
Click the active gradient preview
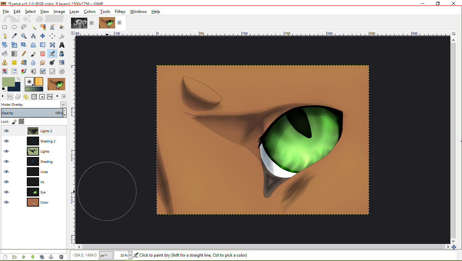pyautogui.click(x=34, y=89)
